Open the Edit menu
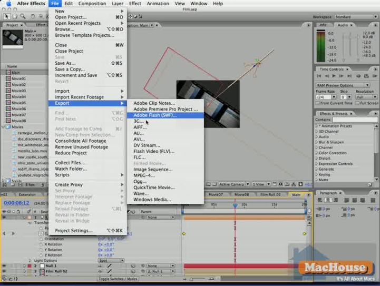The width and height of the screenshot is (380, 286). tap(69, 3)
